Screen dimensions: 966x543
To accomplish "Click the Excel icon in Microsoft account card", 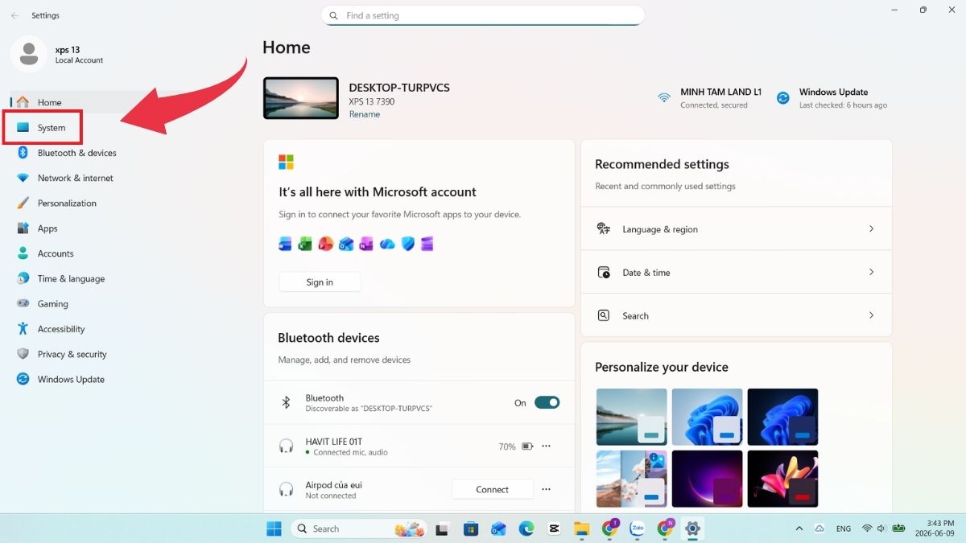I will [x=305, y=244].
